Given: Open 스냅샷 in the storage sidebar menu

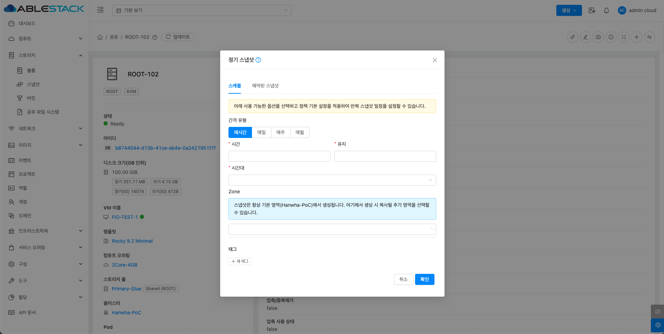Looking at the screenshot, I should tap(33, 84).
